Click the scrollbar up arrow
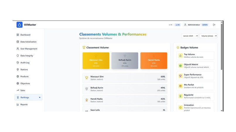Viewport: 236px width, 132px height. [222, 22]
